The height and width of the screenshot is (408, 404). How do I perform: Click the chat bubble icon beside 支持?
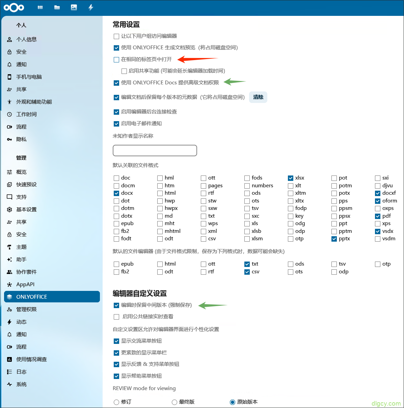[x=9, y=197]
